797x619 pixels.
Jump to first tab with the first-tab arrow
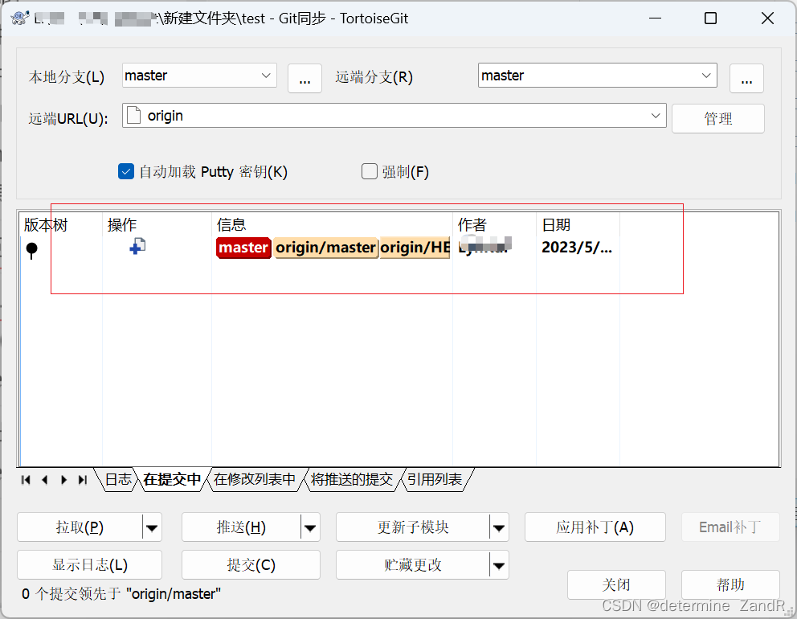click(x=26, y=480)
